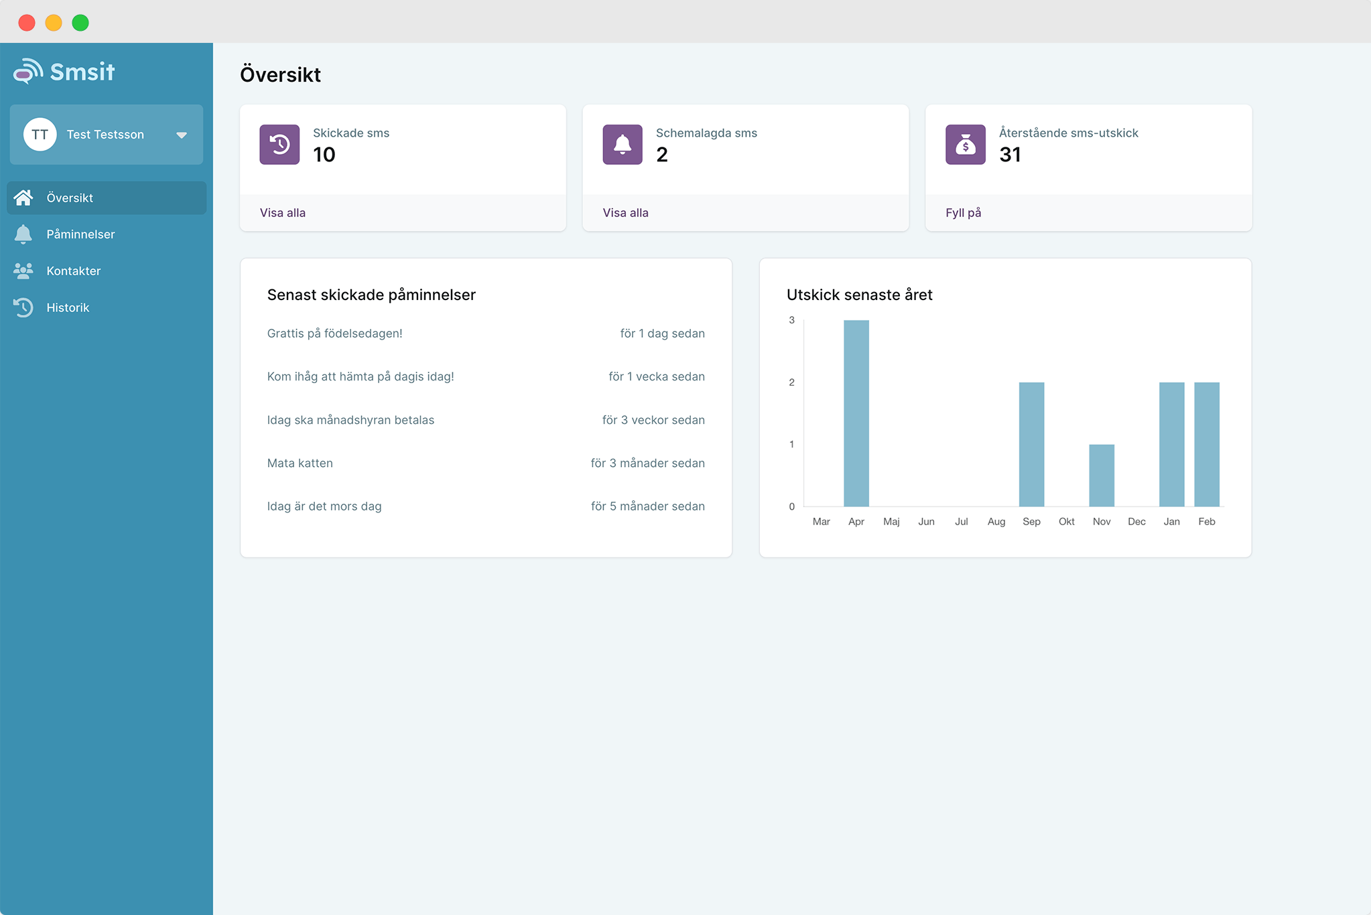1371x915 pixels.
Task: Click the Test Testsson user name
Action: [x=105, y=135]
